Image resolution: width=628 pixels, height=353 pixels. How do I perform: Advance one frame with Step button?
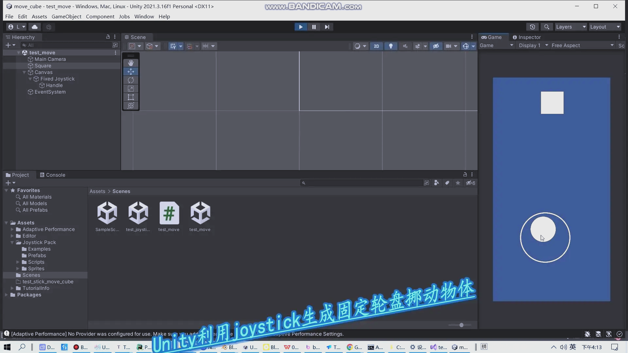[x=327, y=27]
